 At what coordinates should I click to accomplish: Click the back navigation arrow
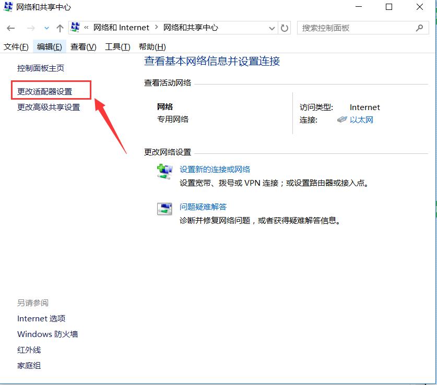[10, 28]
